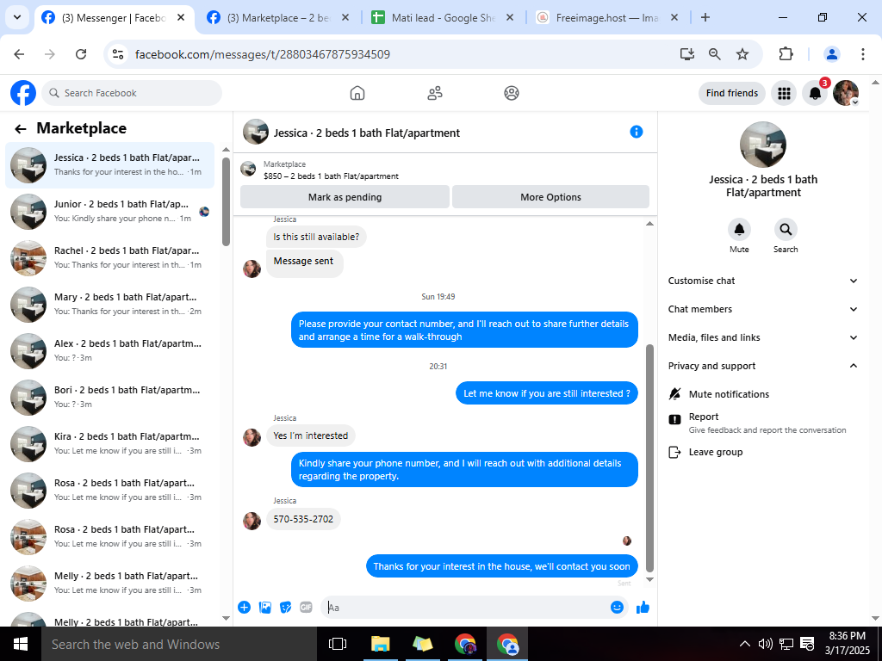The width and height of the screenshot is (882, 661).
Task: Choose a GIF icon in composer
Action: (x=306, y=607)
